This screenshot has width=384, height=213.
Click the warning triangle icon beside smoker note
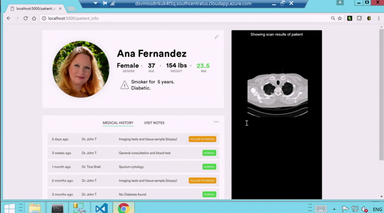point(124,85)
